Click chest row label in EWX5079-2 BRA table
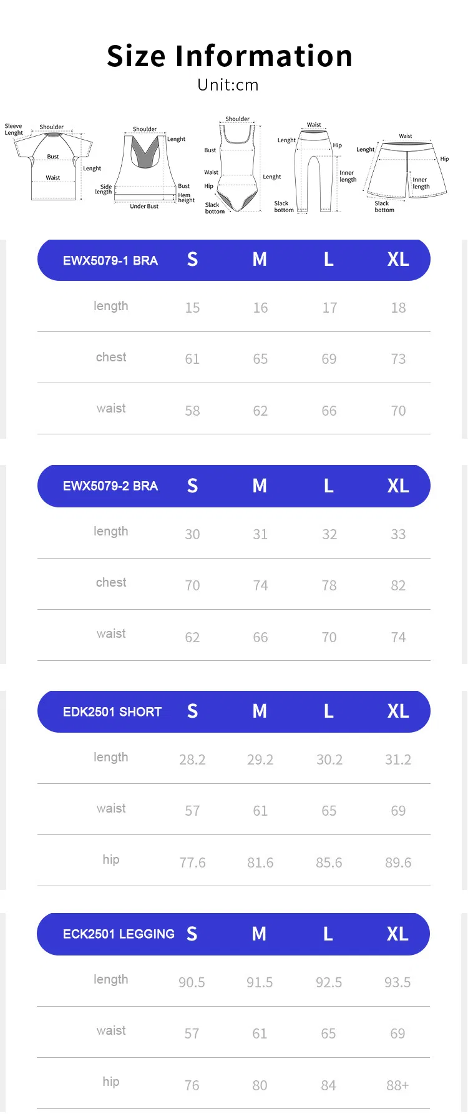The height and width of the screenshot is (1114, 468). (111, 582)
